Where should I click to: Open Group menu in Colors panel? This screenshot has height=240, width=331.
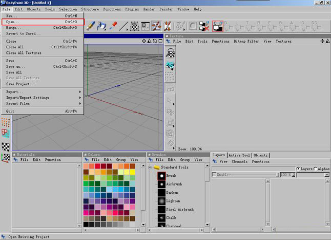coord(121,160)
